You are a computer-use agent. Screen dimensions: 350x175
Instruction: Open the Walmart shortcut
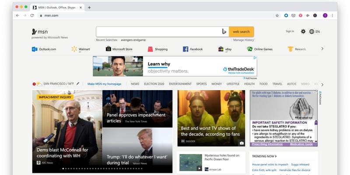tap(80, 49)
